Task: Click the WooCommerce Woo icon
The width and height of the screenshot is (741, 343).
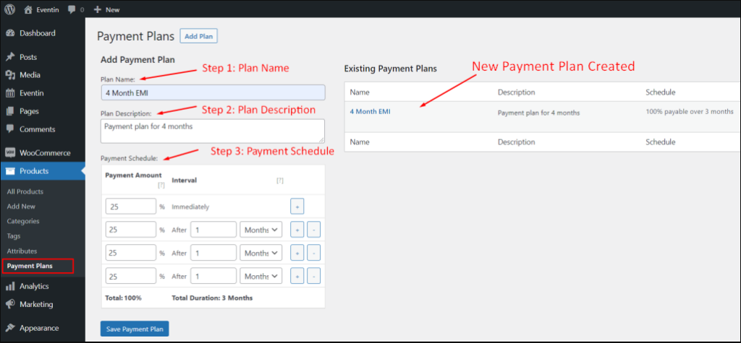Action: pos(10,153)
